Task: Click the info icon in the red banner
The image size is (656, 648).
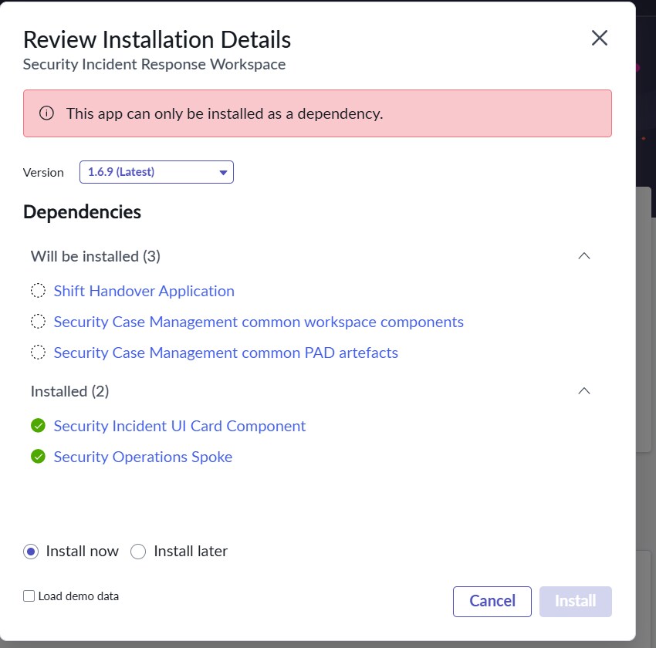Action: (46, 113)
